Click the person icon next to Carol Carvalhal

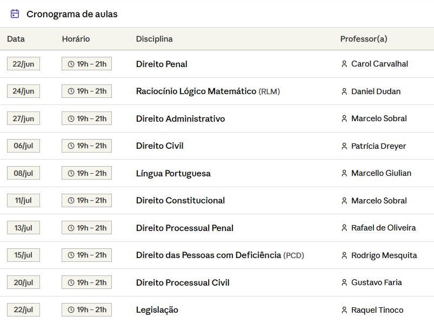click(x=344, y=64)
